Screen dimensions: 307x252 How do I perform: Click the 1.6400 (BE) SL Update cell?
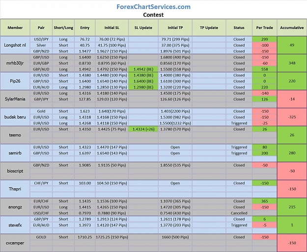click(x=143, y=81)
